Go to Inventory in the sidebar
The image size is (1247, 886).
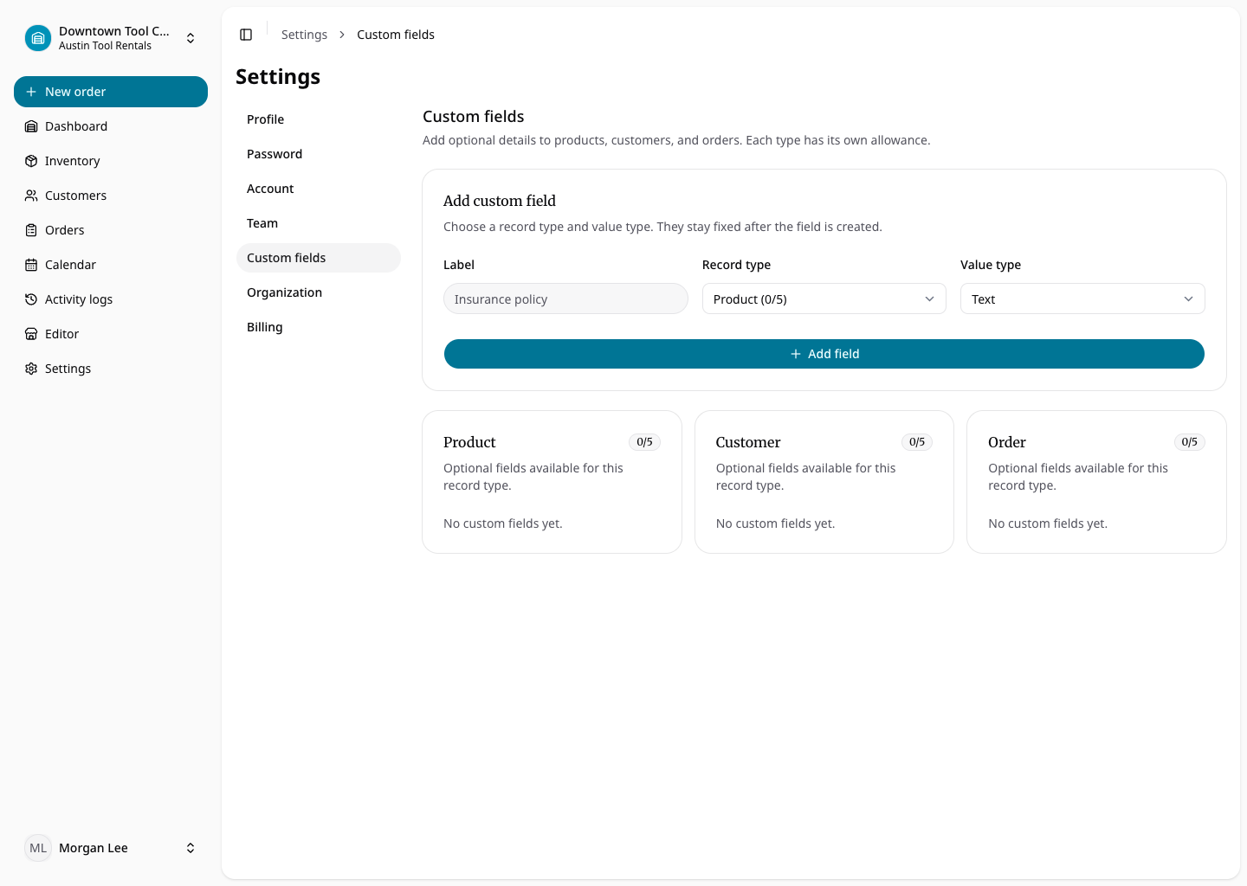tap(111, 161)
